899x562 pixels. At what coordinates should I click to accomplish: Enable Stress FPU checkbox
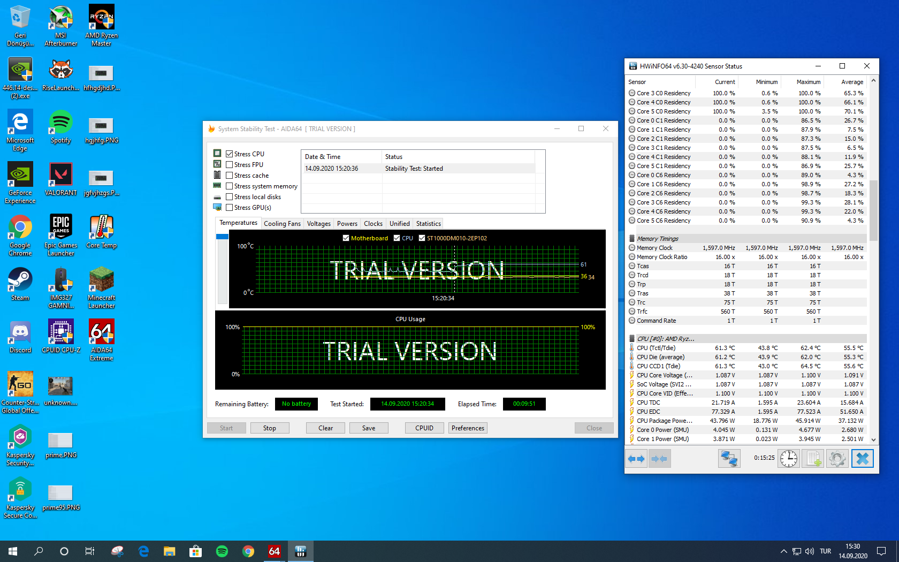tap(229, 165)
